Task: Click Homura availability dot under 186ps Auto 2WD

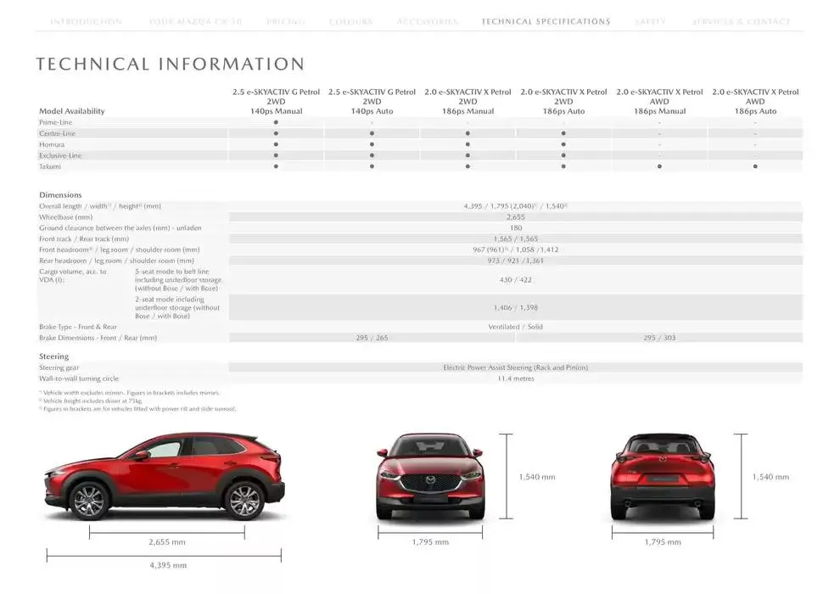Action: click(563, 143)
